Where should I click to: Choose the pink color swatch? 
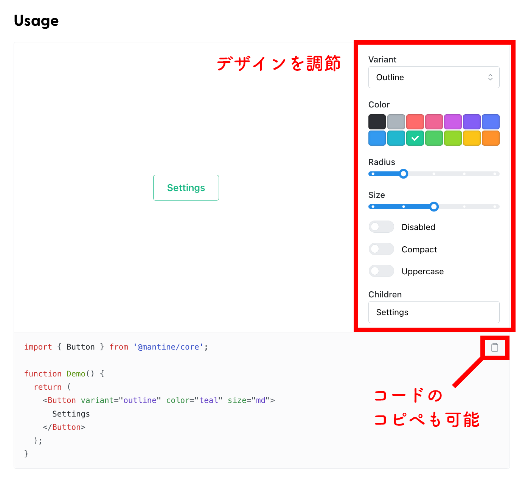[434, 121]
